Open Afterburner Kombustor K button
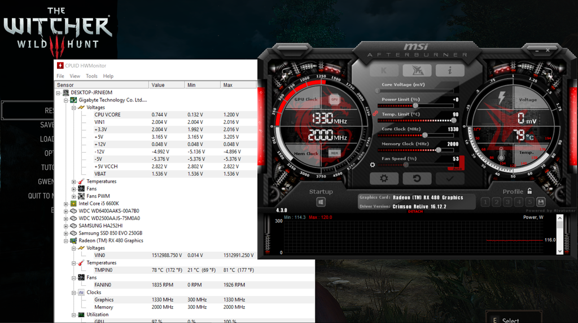578x323 pixels. [x=384, y=70]
